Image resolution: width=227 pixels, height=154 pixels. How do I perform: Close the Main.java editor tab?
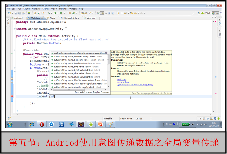pyautogui.click(x=42, y=18)
